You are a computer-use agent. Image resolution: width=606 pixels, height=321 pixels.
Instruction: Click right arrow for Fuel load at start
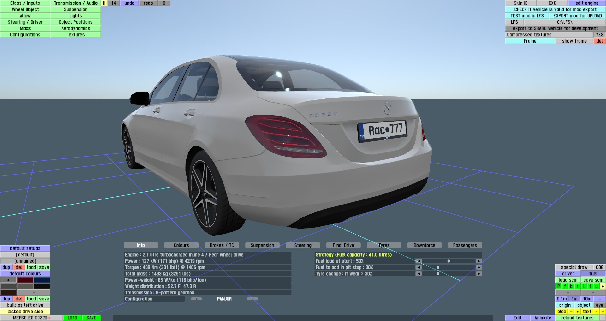tap(479, 261)
